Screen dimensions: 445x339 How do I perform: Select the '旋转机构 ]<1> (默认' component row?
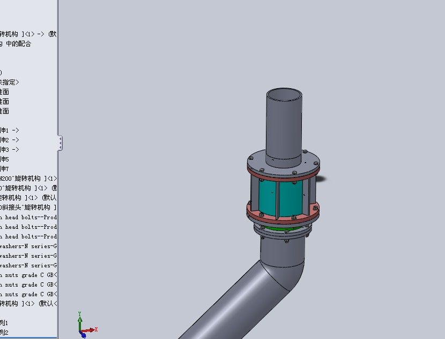point(28,197)
